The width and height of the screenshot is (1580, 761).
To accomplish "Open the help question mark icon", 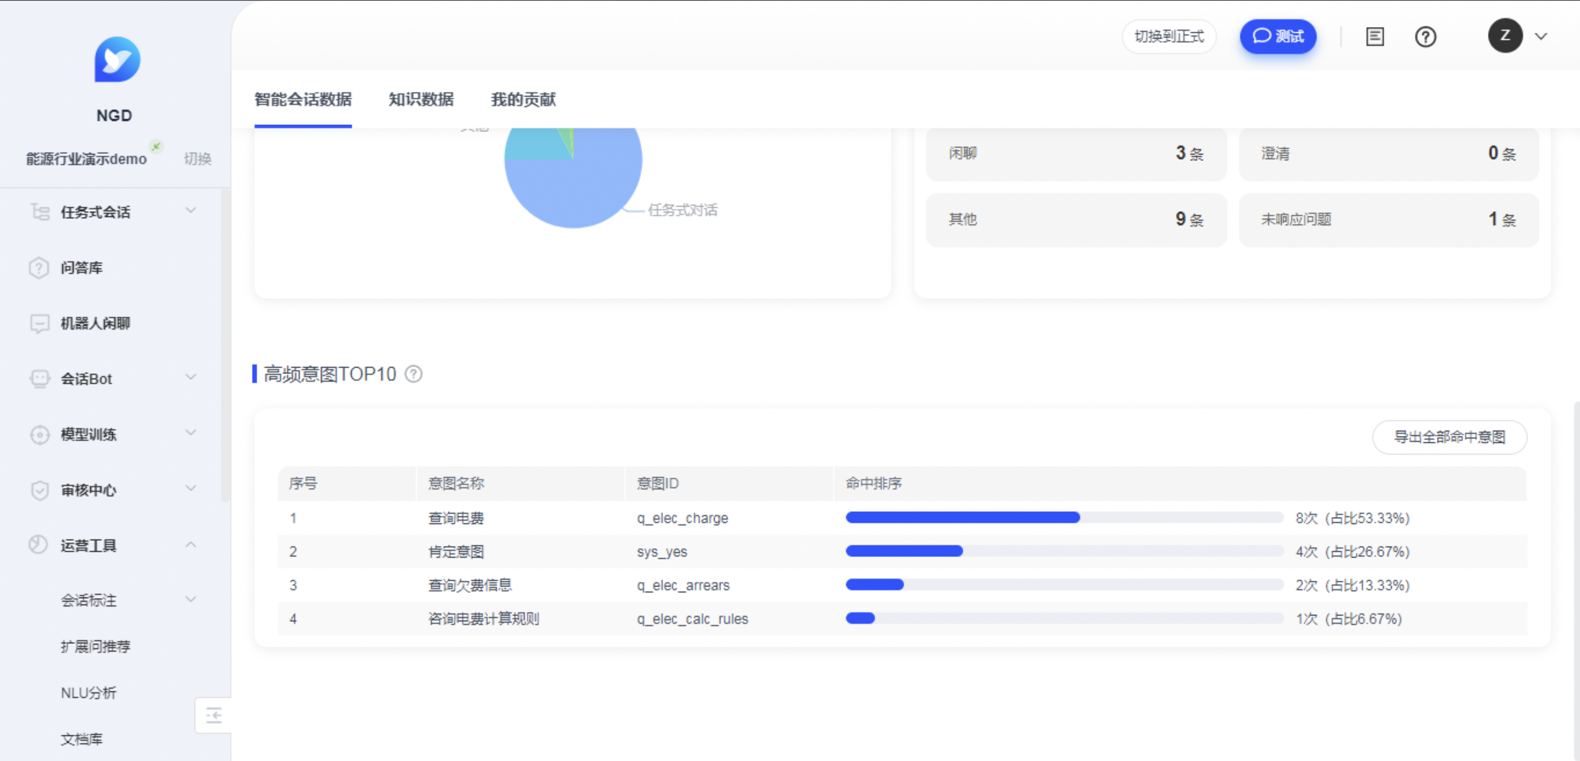I will [1425, 37].
